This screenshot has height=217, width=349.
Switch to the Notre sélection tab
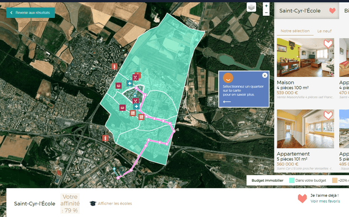tap(295, 31)
